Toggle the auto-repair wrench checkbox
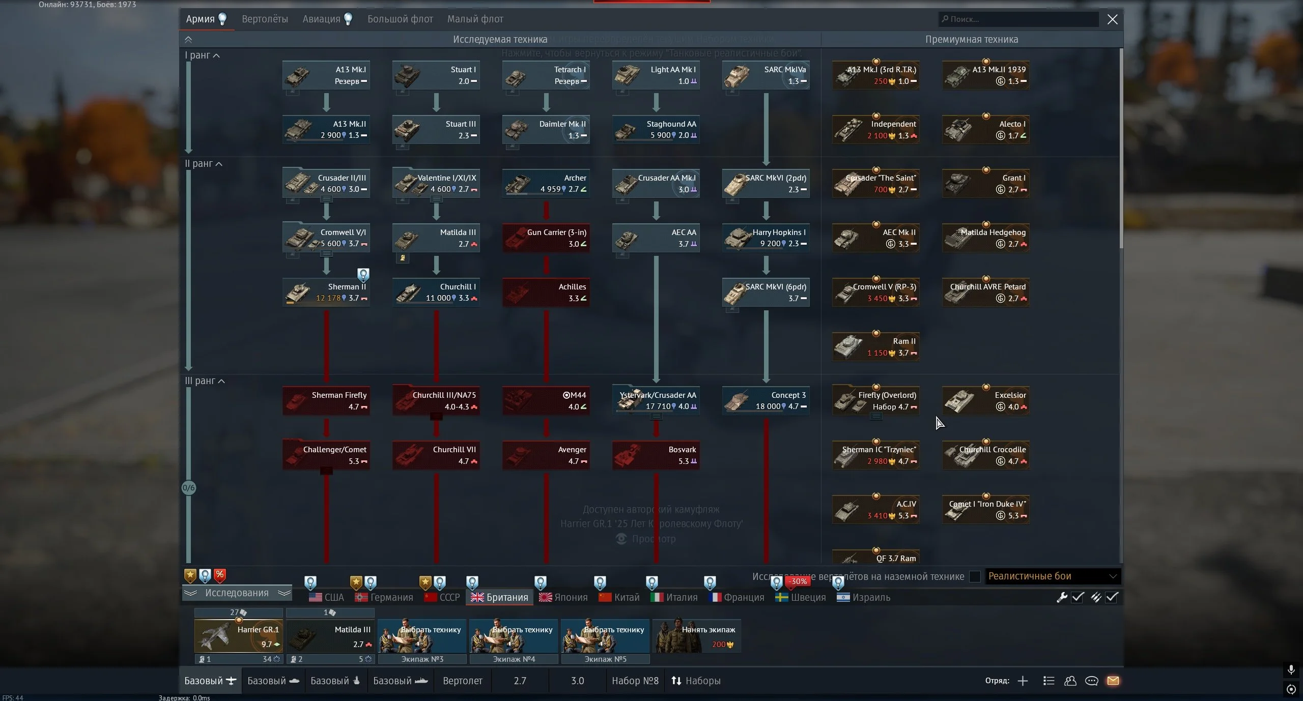This screenshot has width=1303, height=701. coord(1078,597)
